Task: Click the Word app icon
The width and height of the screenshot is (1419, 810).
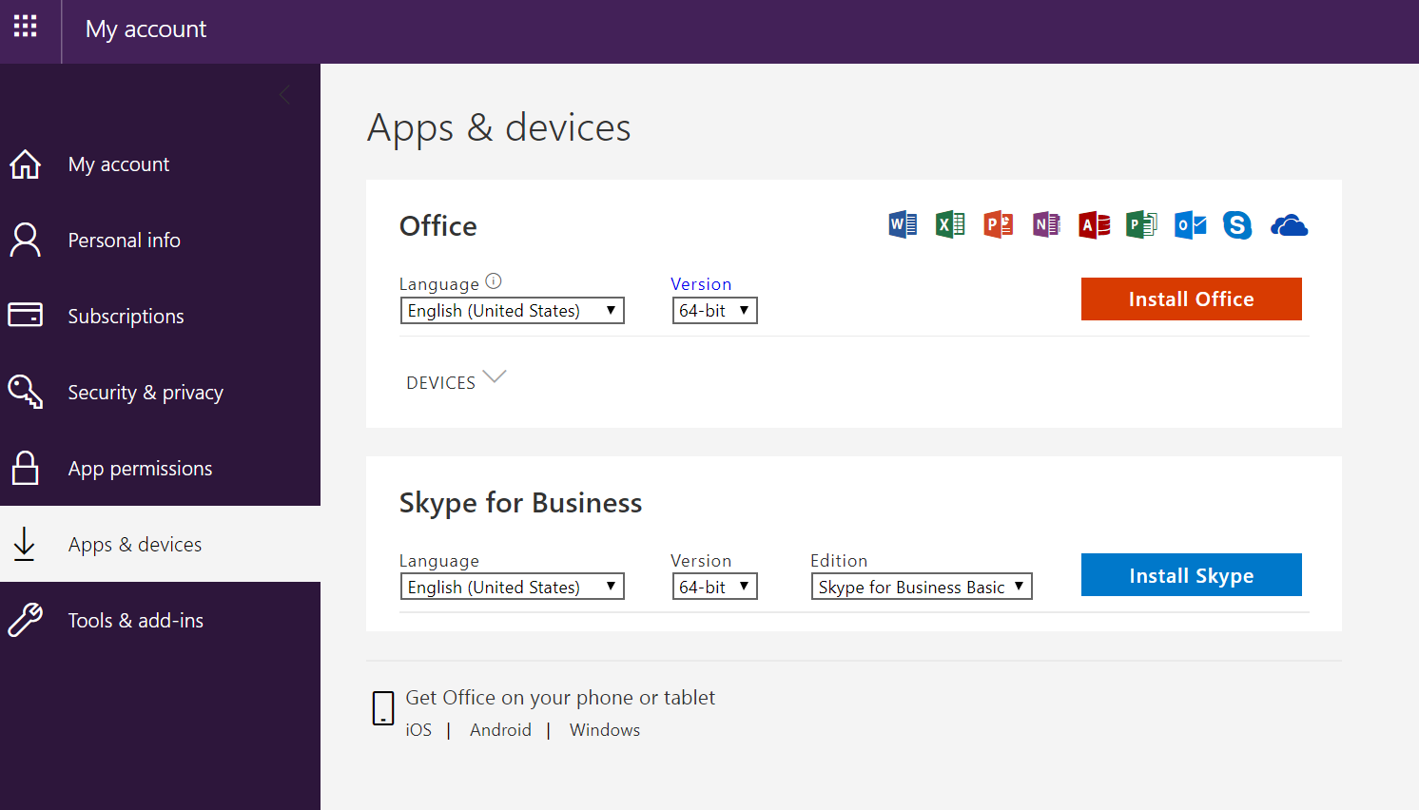Action: pos(903,225)
